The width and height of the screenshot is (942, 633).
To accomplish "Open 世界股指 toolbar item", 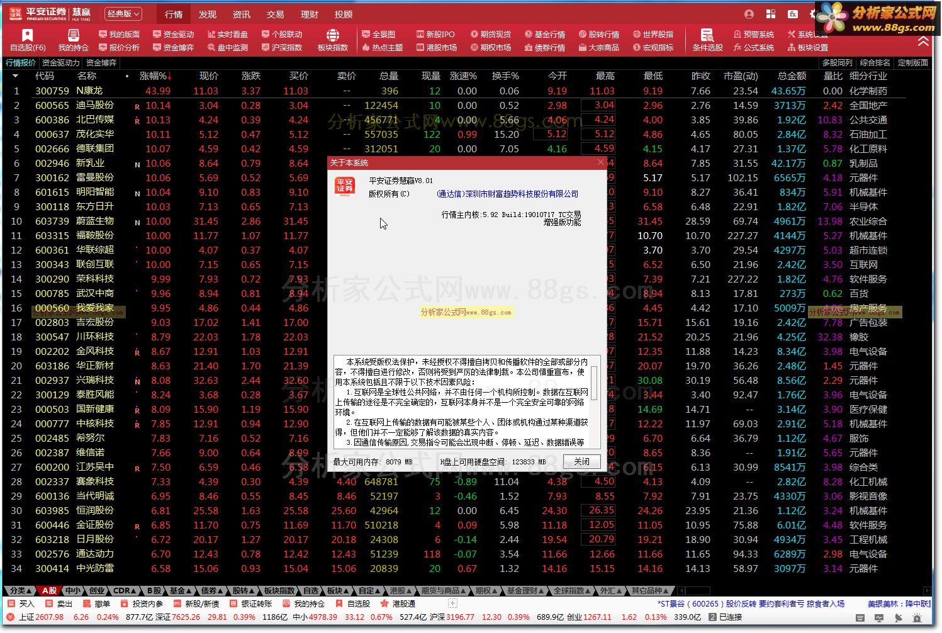I will [x=653, y=34].
